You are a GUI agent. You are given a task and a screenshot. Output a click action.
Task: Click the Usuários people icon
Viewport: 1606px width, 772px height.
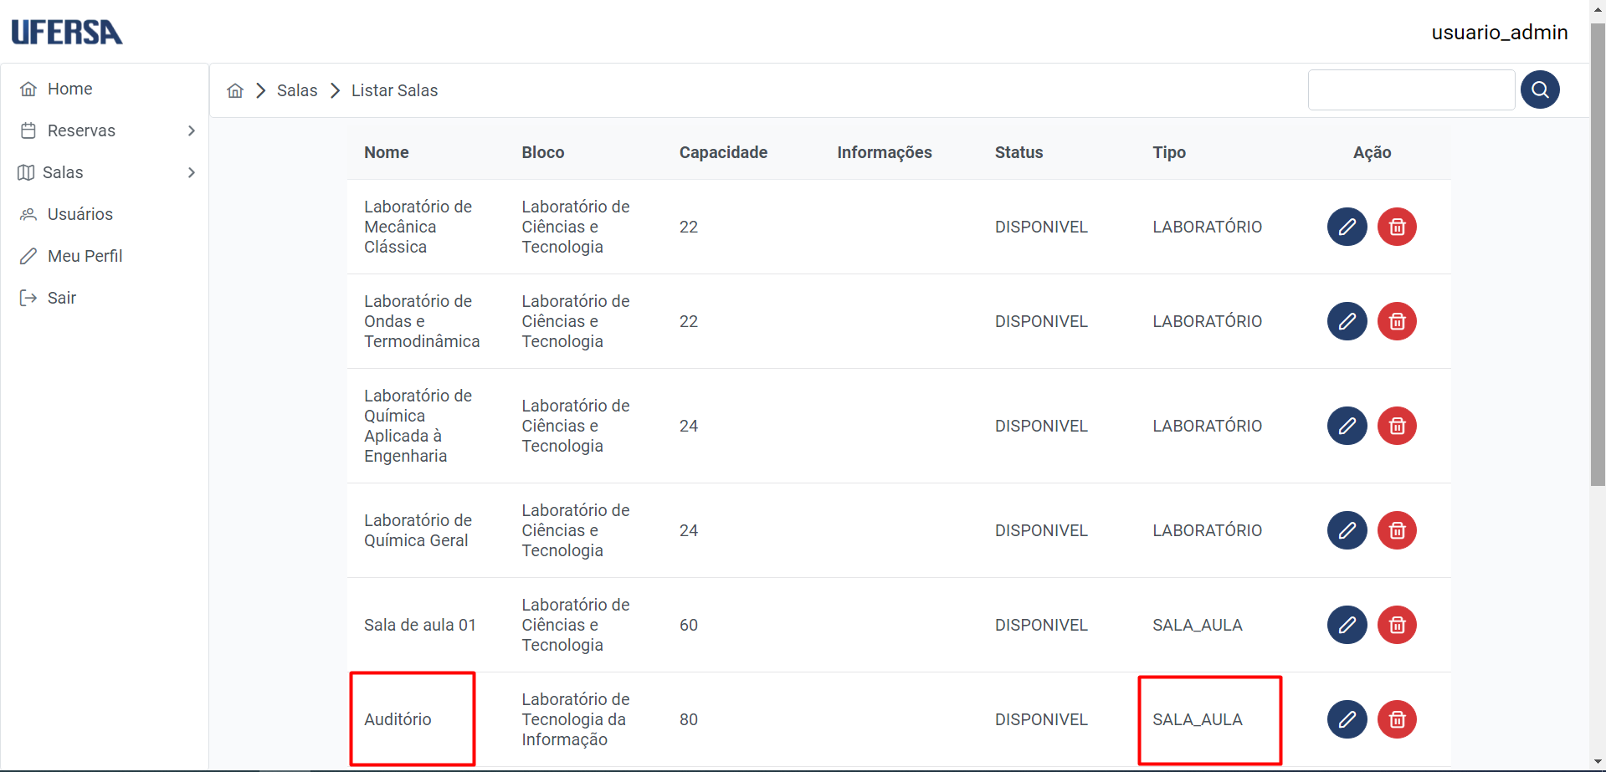tap(28, 214)
